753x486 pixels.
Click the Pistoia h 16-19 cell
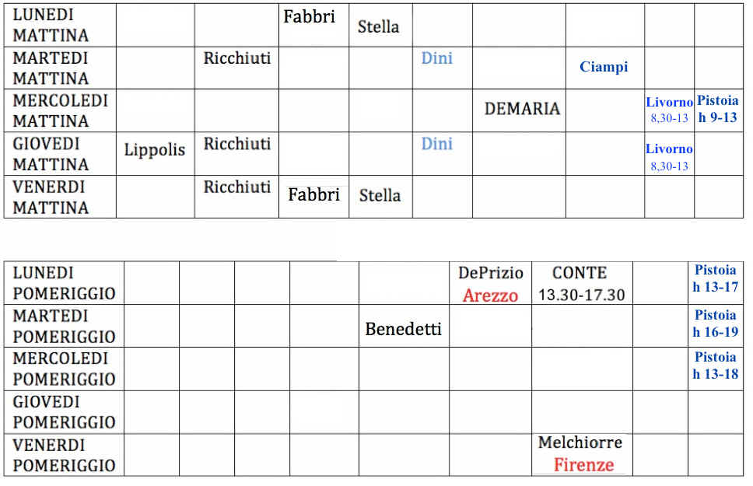coord(716,323)
